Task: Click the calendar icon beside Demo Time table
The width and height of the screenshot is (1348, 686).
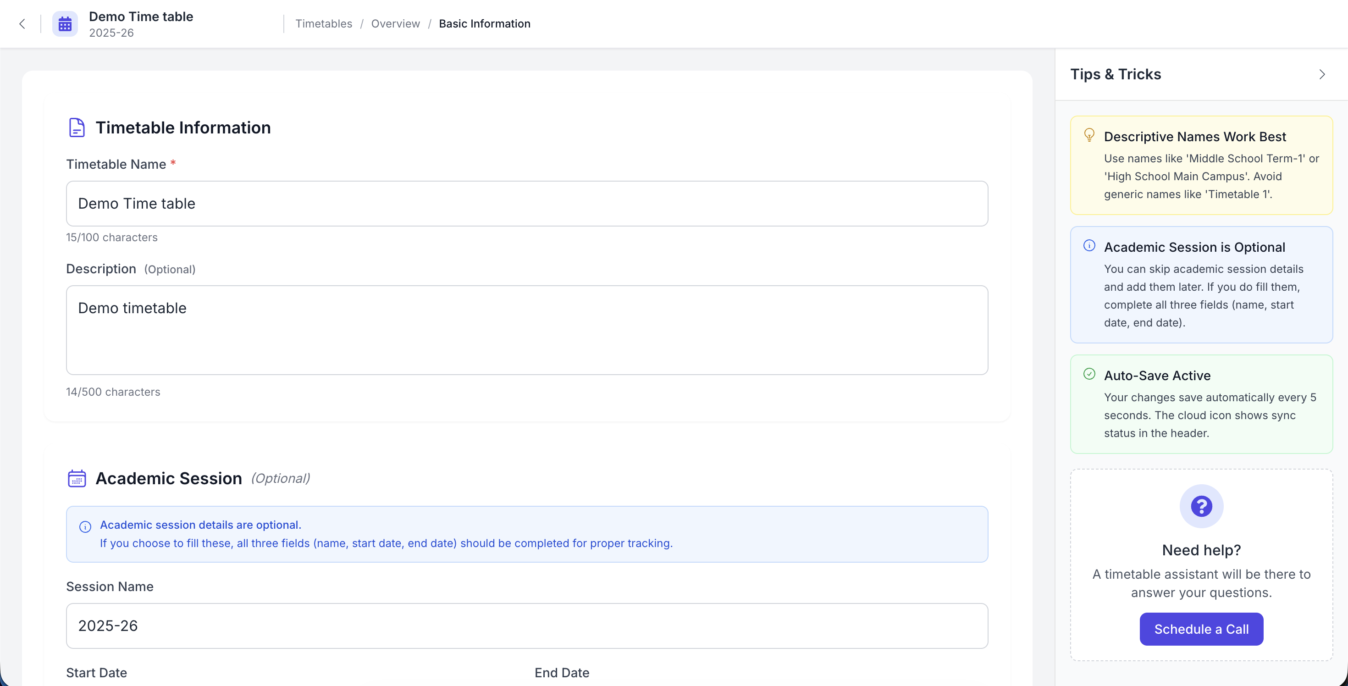Action: coord(64,23)
